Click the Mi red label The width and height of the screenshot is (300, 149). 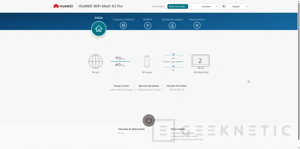(96, 72)
